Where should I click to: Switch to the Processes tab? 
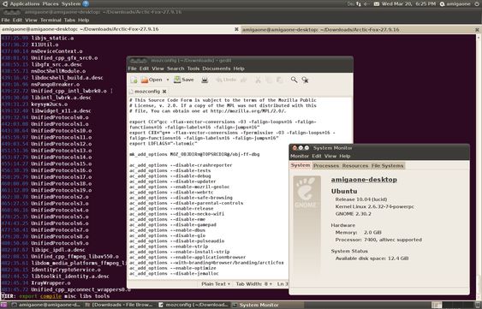pos(326,166)
